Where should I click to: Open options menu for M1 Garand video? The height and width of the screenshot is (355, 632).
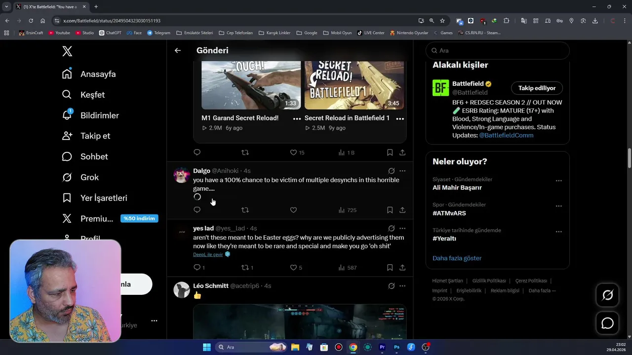pos(297,119)
